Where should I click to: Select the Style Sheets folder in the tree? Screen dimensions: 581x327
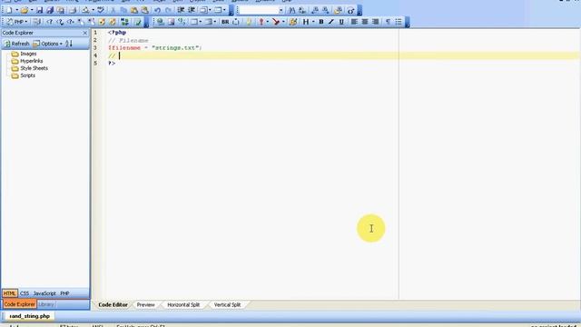(x=34, y=68)
